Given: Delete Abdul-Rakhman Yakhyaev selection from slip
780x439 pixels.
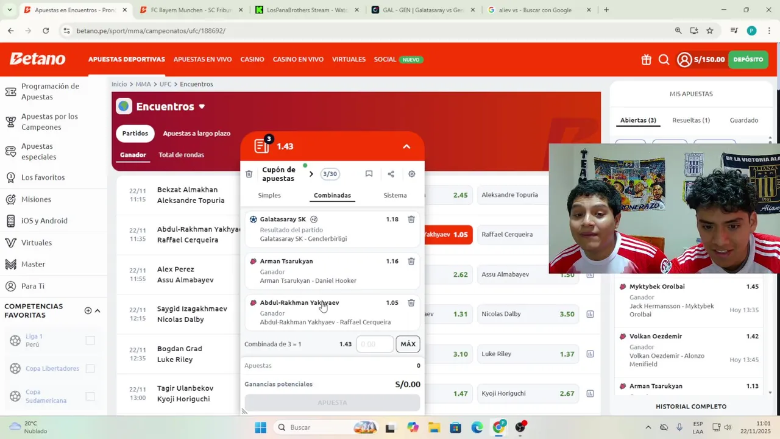Looking at the screenshot, I should point(411,302).
